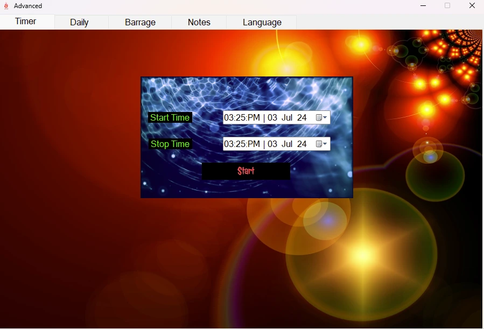
Task: Click the Stop Time label
Action: [x=170, y=144]
